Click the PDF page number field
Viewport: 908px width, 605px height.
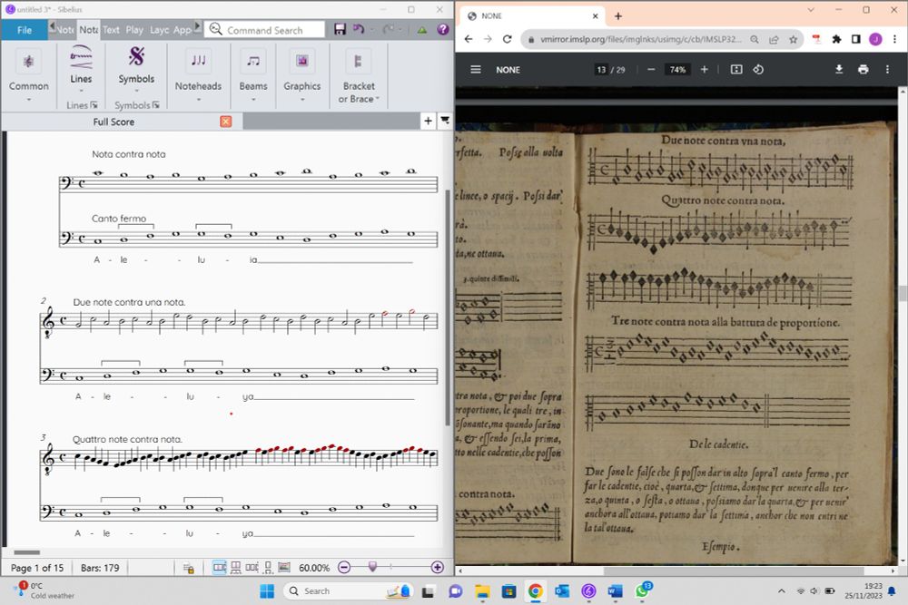point(601,70)
